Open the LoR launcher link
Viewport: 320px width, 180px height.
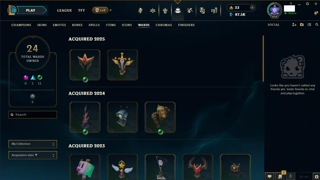point(100,10)
